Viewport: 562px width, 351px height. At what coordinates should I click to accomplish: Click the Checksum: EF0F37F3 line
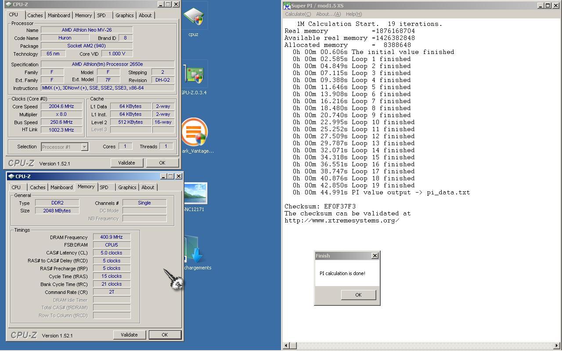click(320, 206)
